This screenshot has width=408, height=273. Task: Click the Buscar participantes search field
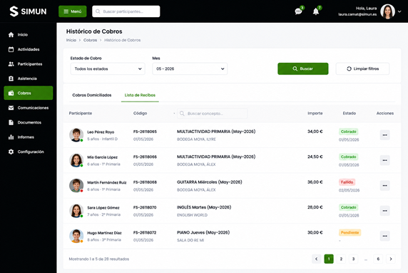(126, 11)
